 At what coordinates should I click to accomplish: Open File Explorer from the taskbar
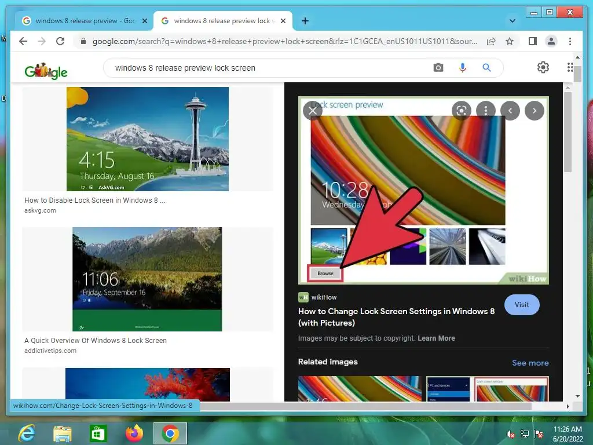[x=62, y=433]
